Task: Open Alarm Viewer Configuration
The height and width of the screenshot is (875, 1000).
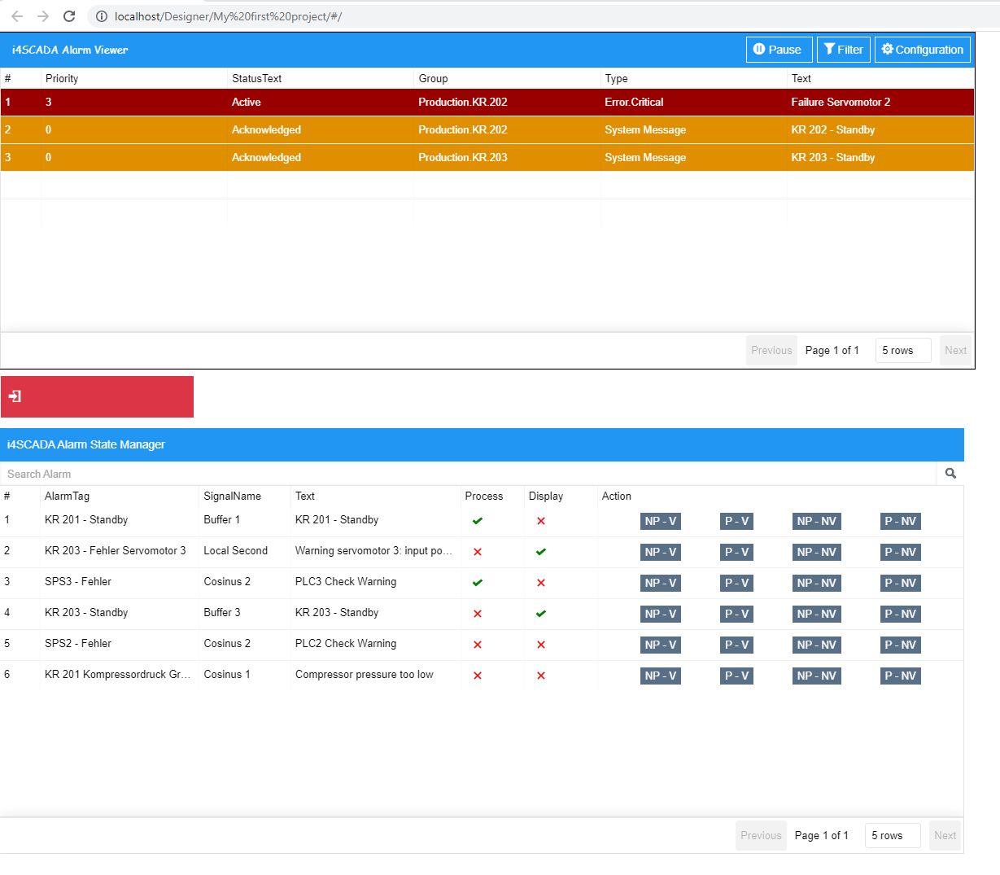Action: tap(922, 50)
